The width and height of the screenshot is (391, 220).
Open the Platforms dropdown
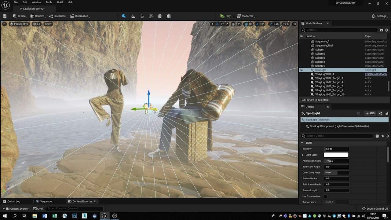245,16
